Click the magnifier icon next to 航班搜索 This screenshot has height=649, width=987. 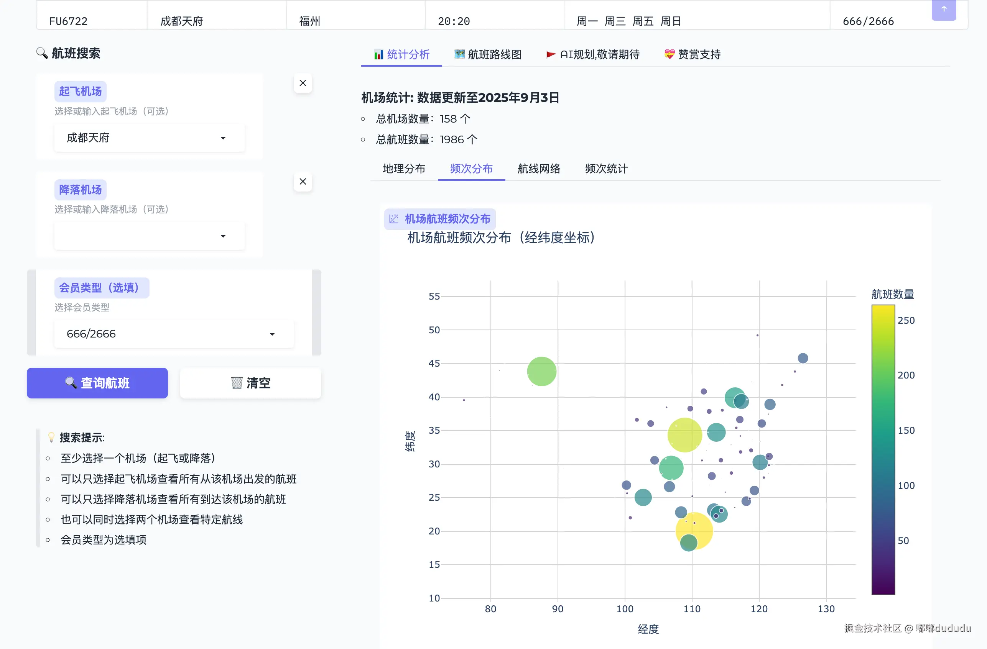pyautogui.click(x=42, y=53)
